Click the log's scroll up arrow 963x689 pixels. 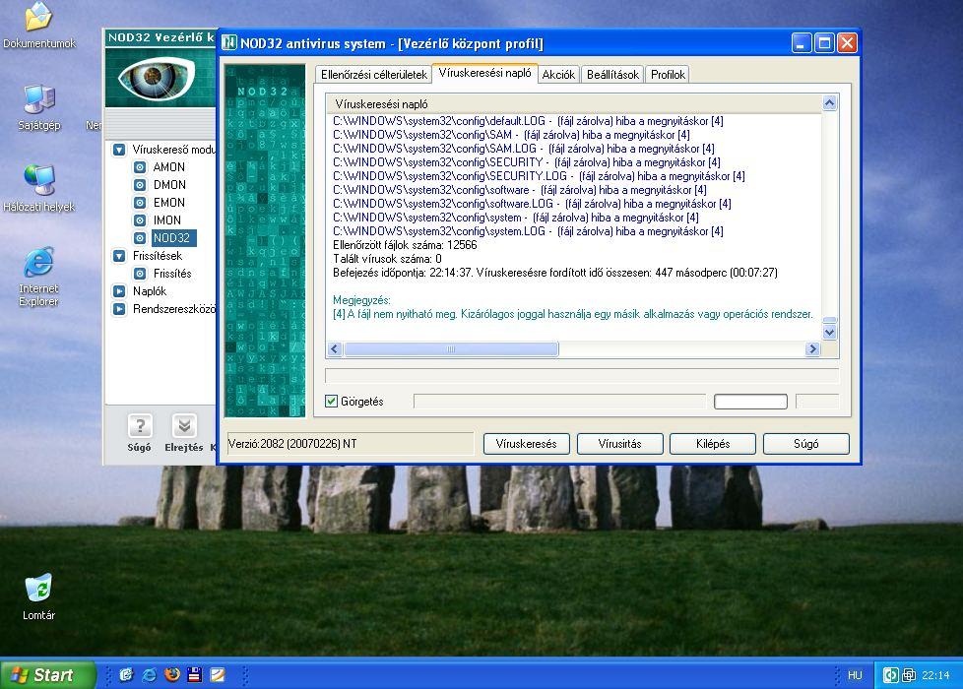click(830, 102)
